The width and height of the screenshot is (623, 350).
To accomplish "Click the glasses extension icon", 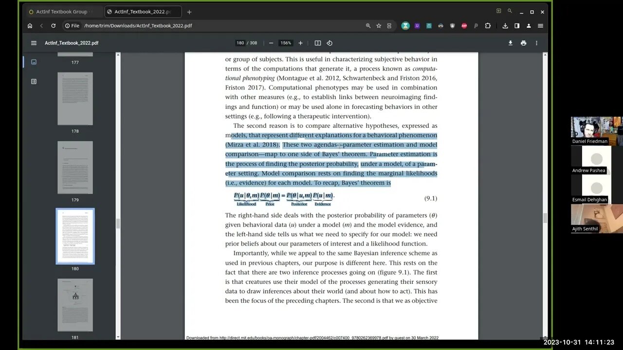I will coord(440,26).
